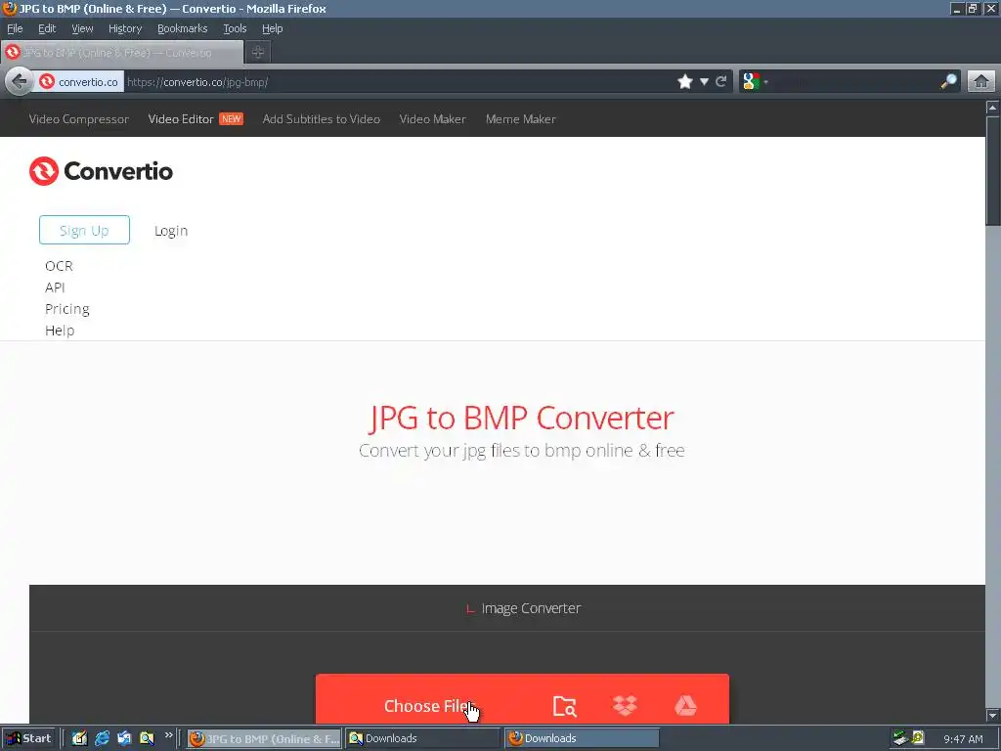
Task: Choose file from Dropbox icon
Action: coord(625,706)
